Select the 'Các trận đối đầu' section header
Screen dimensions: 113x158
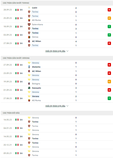click(57, 113)
